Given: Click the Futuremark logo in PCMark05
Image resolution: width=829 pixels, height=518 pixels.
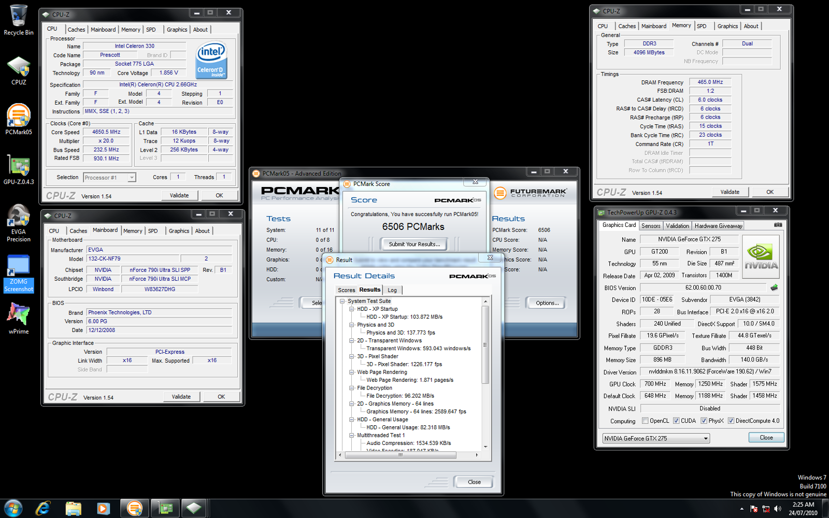Looking at the screenshot, I should coord(530,193).
